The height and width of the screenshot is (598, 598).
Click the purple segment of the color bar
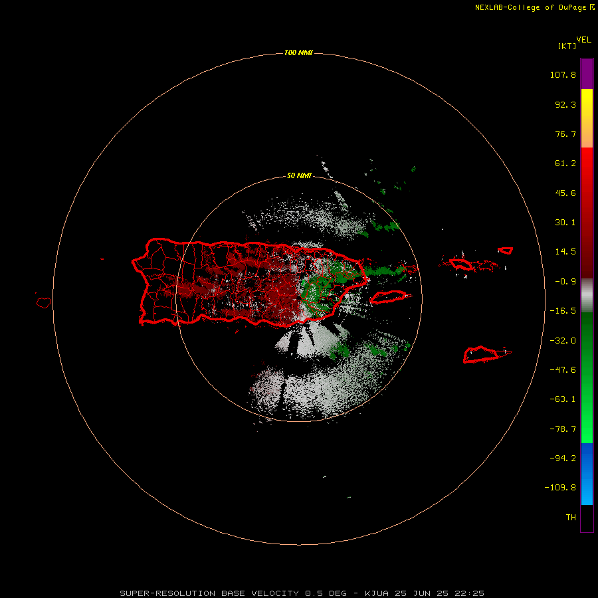tap(587, 74)
